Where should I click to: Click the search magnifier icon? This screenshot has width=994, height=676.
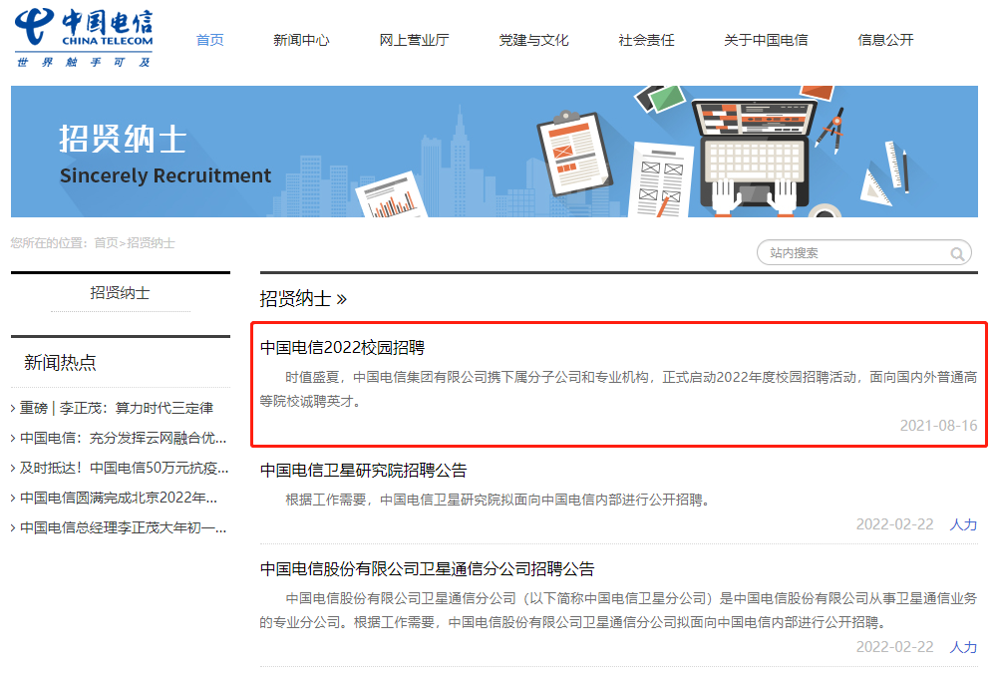pos(958,253)
